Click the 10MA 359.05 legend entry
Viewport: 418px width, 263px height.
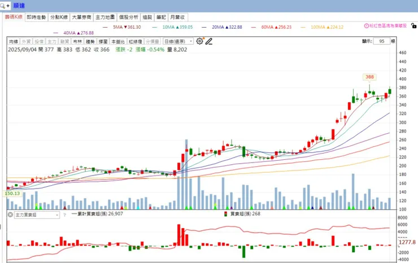pos(173,27)
